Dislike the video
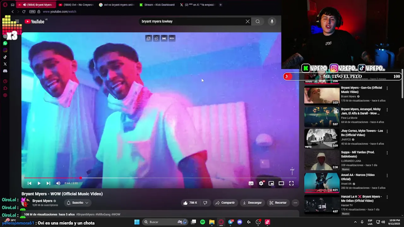The width and height of the screenshot is (404, 227). pos(205,203)
